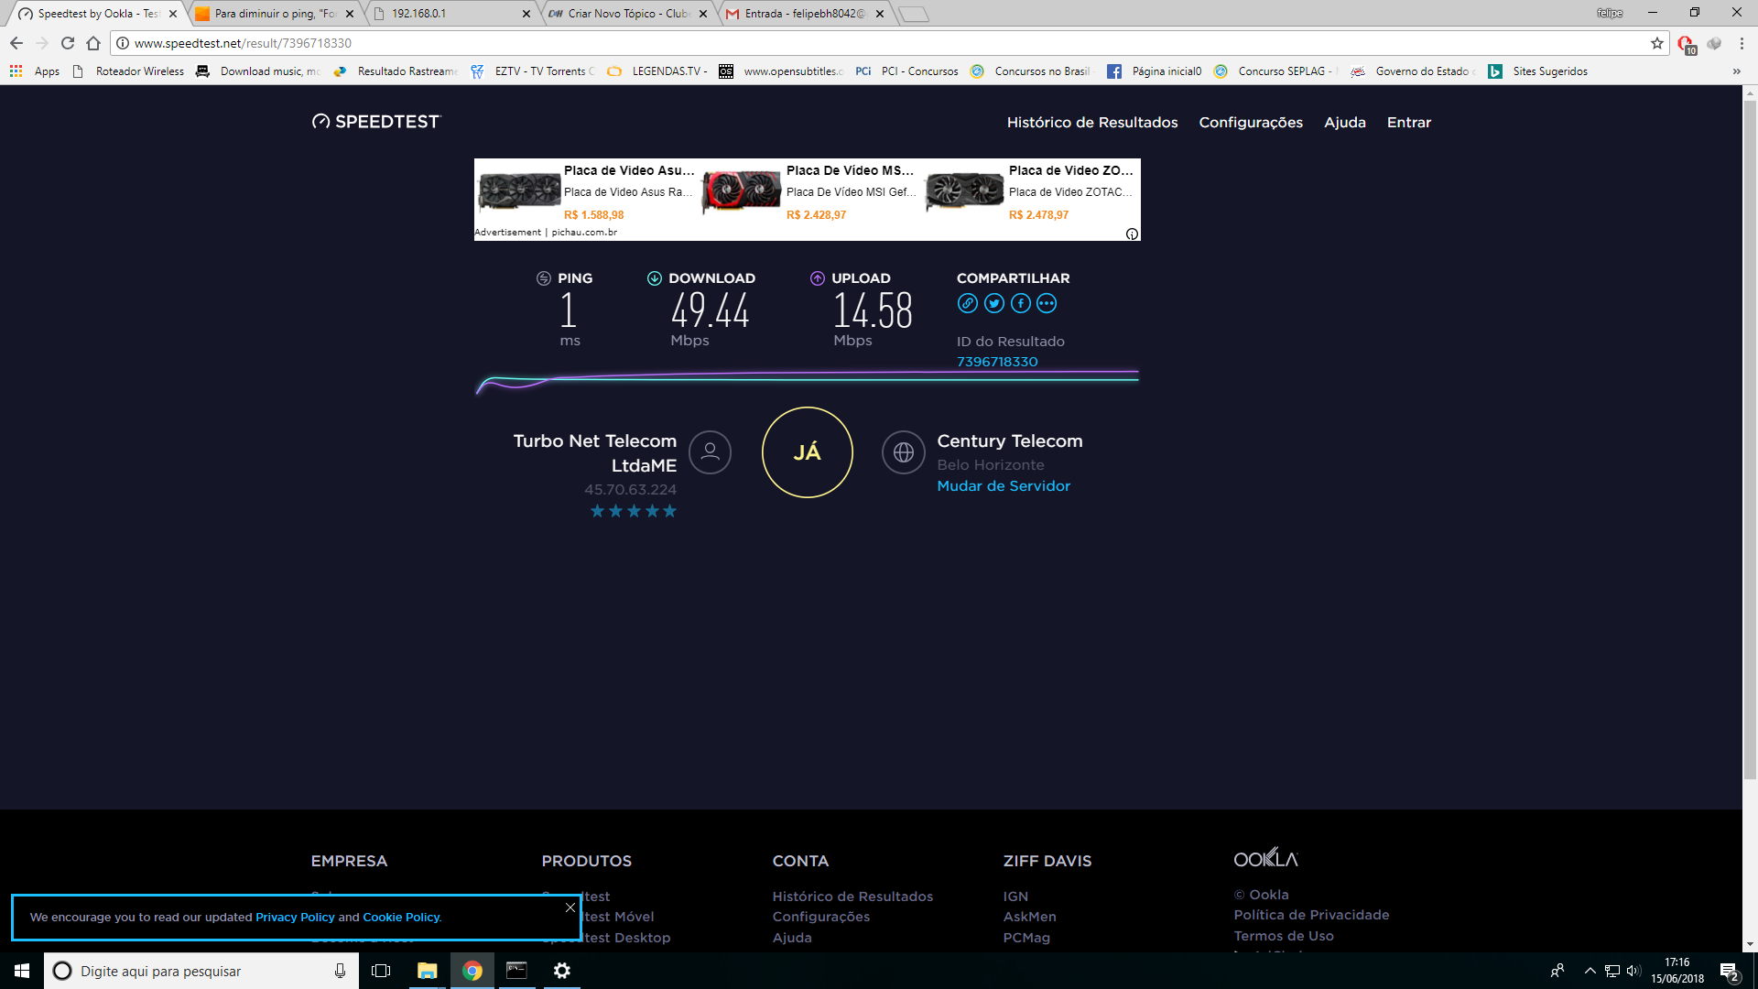The width and height of the screenshot is (1758, 989).
Task: Switch to Gmail Entrada tab
Action: coord(805,14)
